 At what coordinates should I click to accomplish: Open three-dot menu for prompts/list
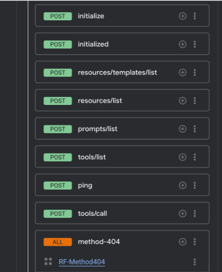coord(195,129)
